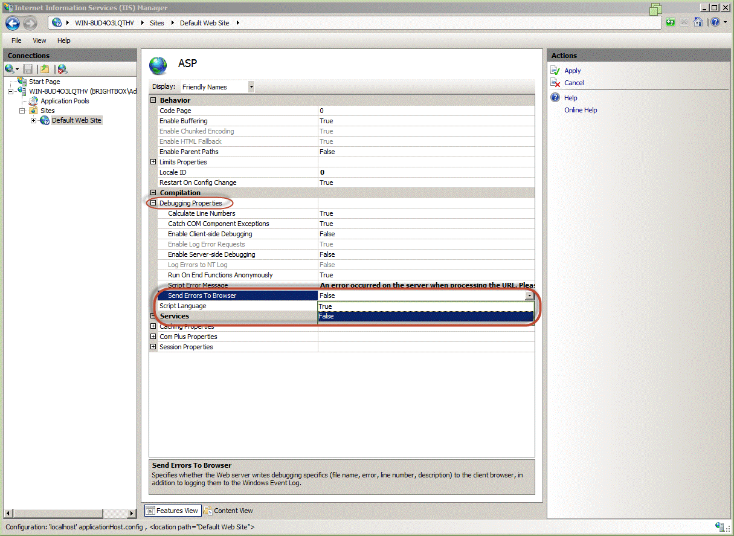Open Online Help link
Image resolution: width=734 pixels, height=536 pixels.
[581, 110]
